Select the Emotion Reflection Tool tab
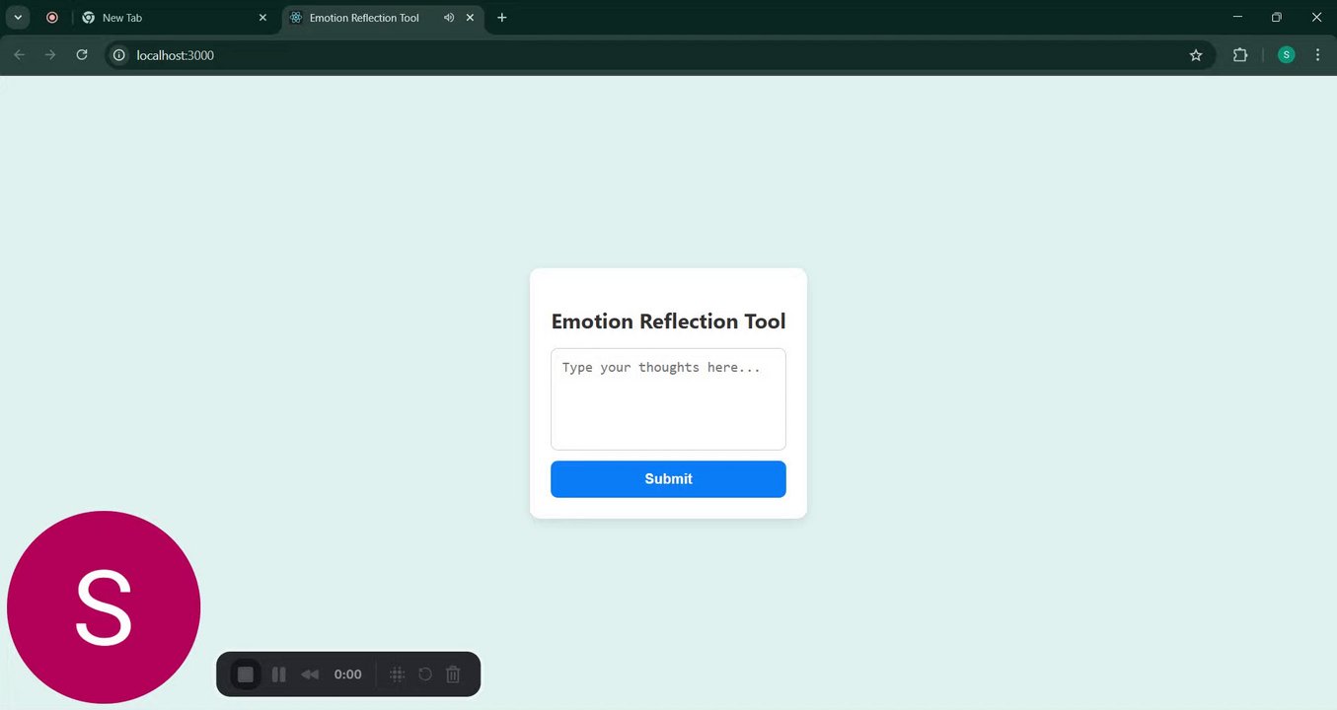Viewport: 1337px width, 710px height. pos(365,18)
